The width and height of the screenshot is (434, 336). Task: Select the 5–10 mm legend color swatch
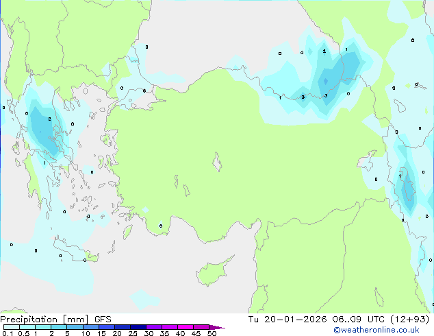[75, 327]
